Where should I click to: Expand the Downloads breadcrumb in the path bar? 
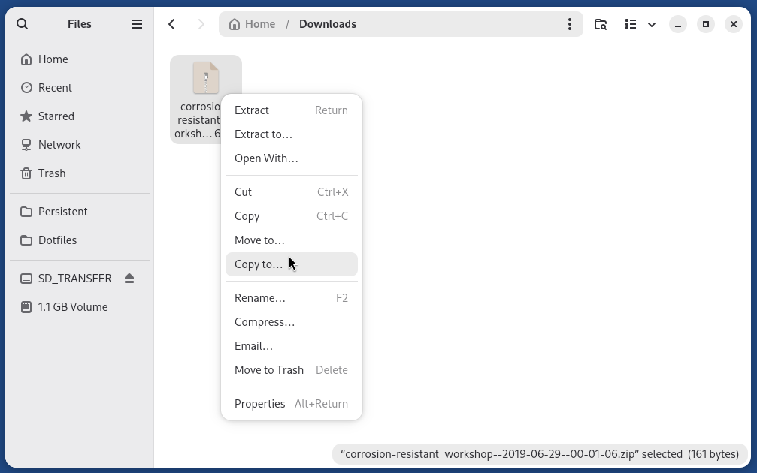pos(327,23)
